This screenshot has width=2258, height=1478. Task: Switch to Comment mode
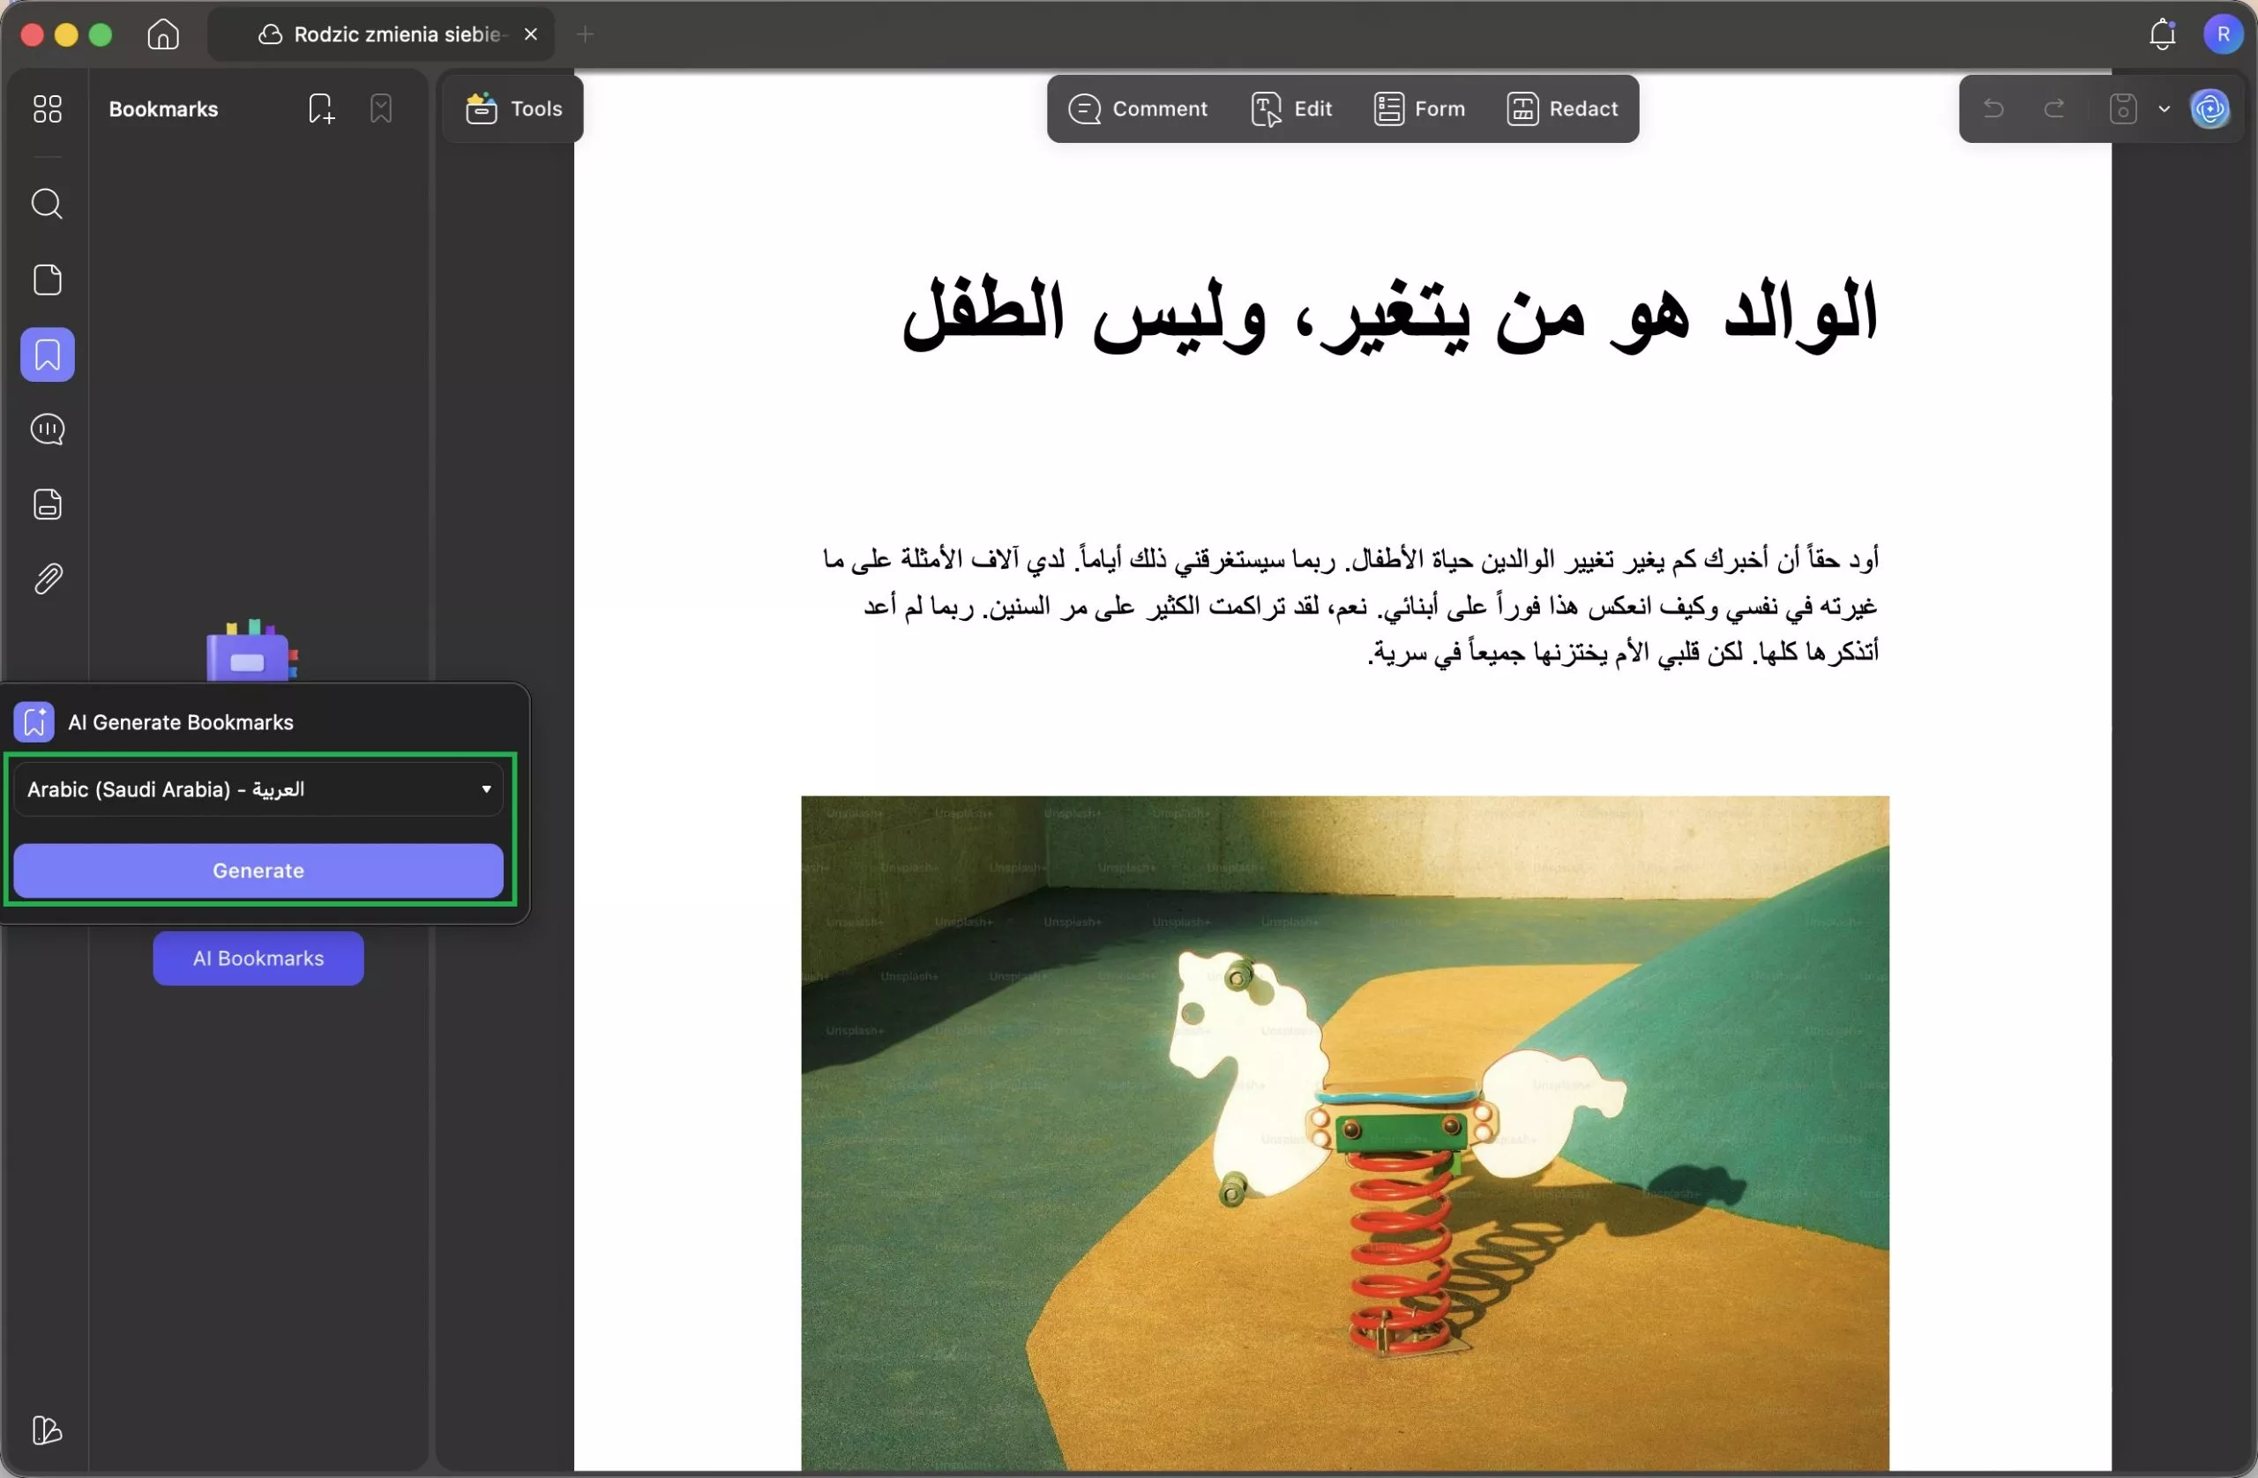point(1138,109)
